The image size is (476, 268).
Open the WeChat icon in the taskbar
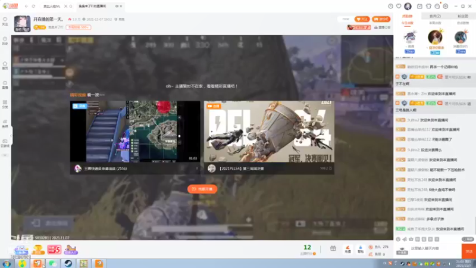pos(53,263)
